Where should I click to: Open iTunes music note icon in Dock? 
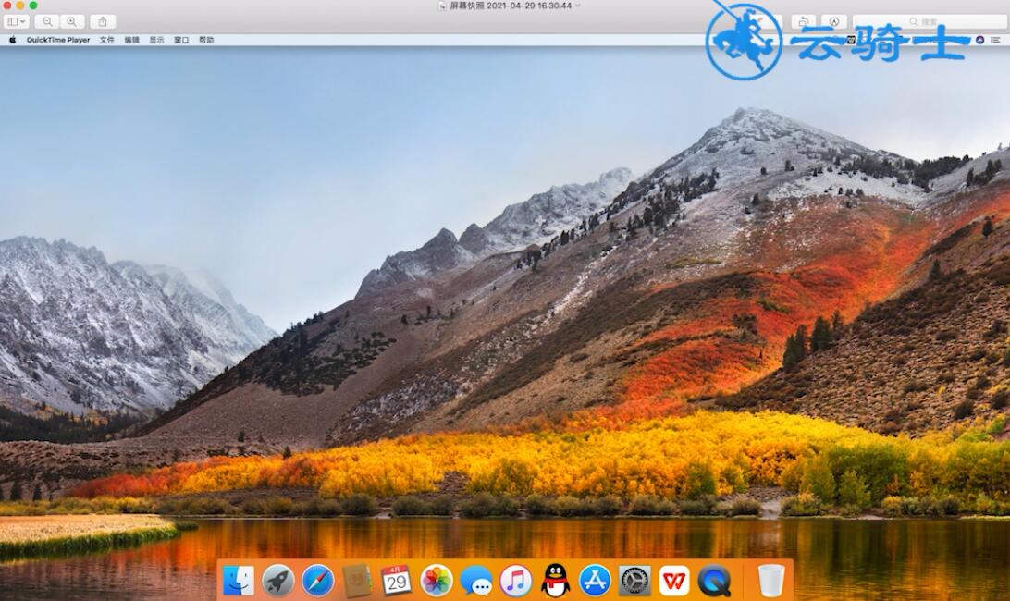click(515, 581)
